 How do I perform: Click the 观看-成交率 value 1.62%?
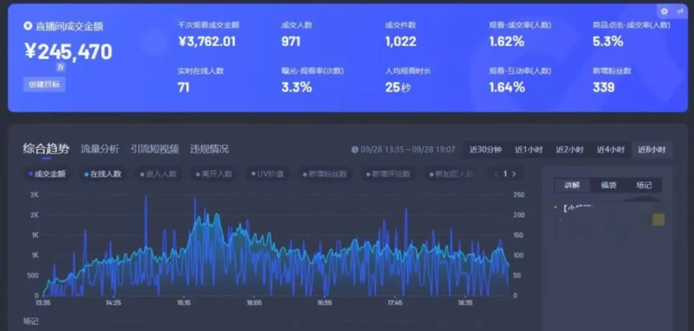tap(506, 42)
